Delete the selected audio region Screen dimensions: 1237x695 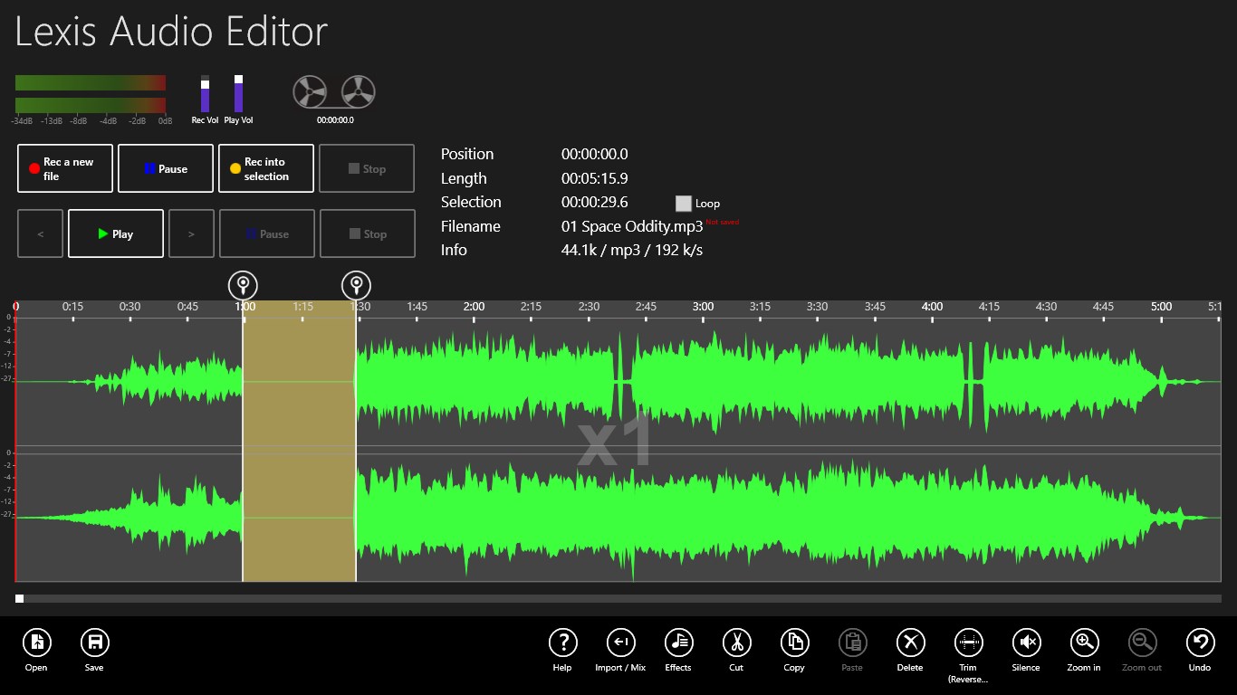[x=911, y=643]
